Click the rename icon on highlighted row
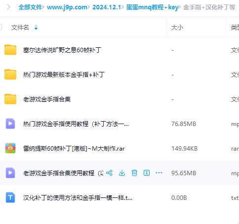 coord(147,173)
